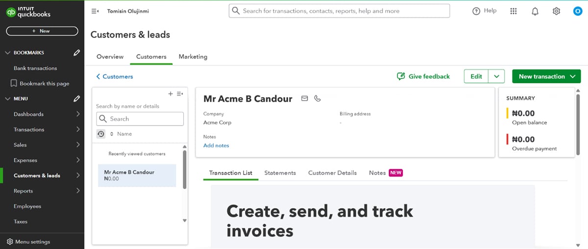Click the ₦0.00 Open balance amount
Screen dimensions: 588x249
tap(523, 113)
